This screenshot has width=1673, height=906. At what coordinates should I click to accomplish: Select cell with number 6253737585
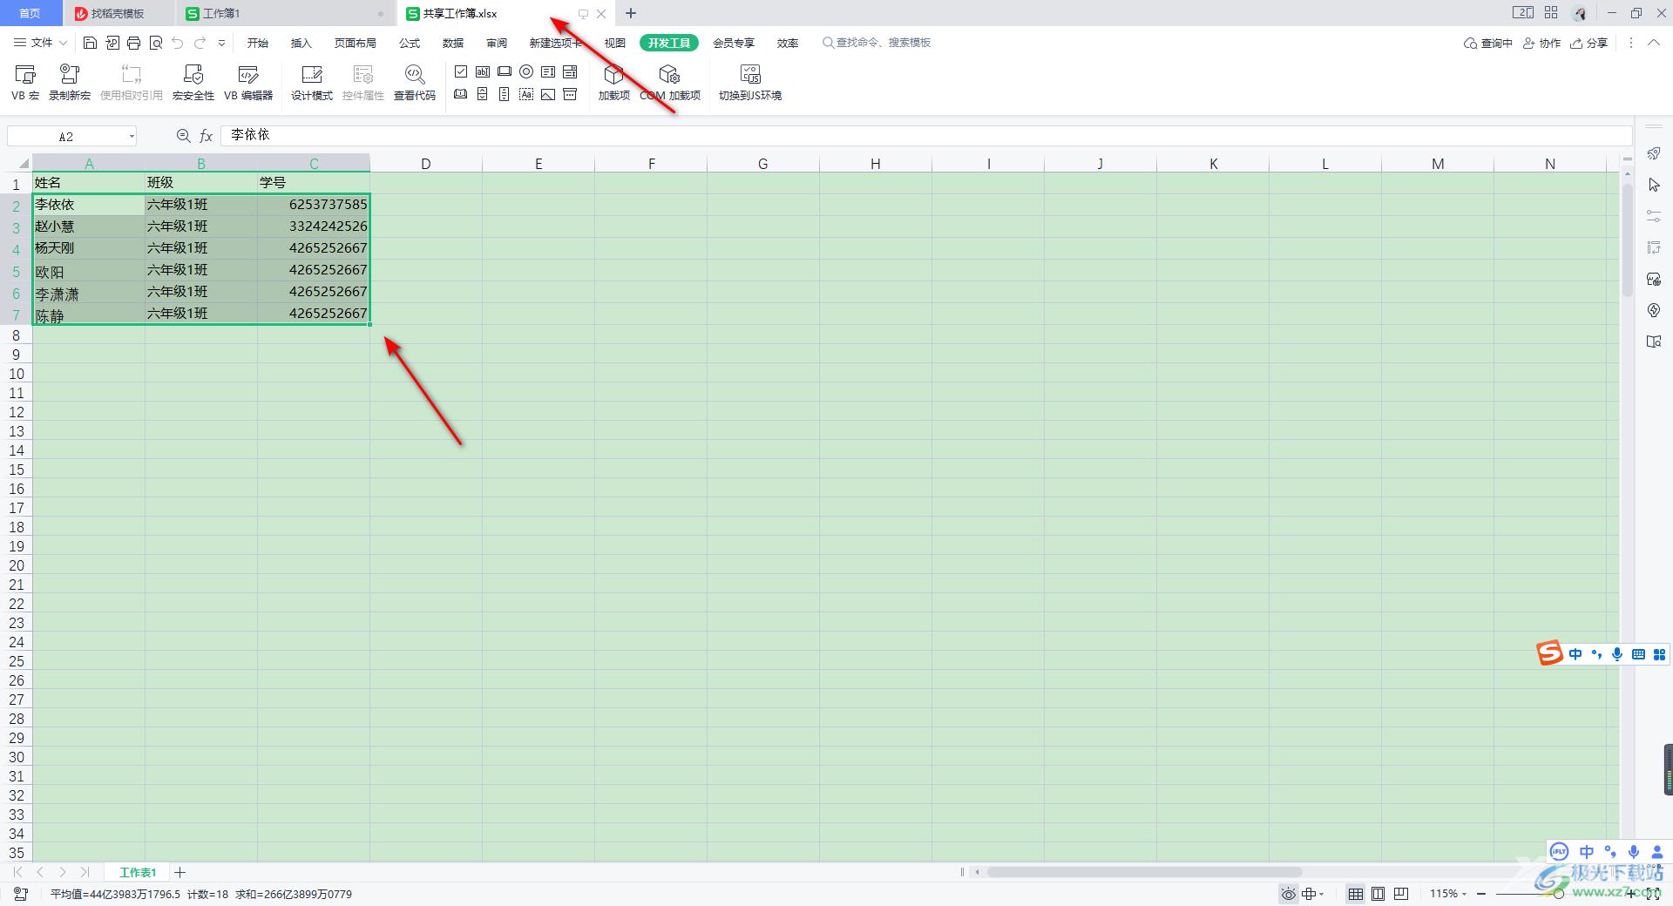[314, 205]
